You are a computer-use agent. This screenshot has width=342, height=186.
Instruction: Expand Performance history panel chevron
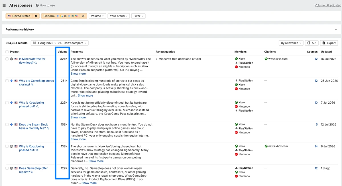[x=336, y=30]
